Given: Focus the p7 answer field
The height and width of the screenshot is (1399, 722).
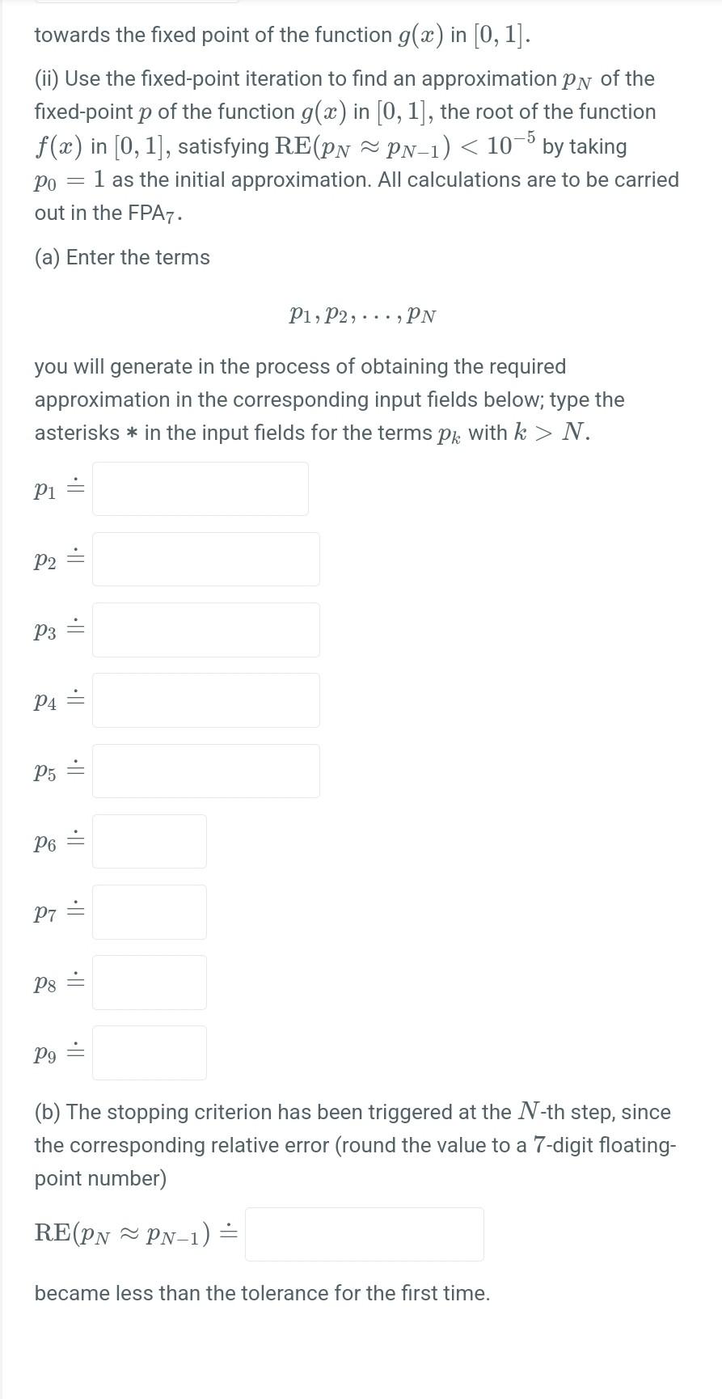Looking at the screenshot, I should pyautogui.click(x=149, y=911).
